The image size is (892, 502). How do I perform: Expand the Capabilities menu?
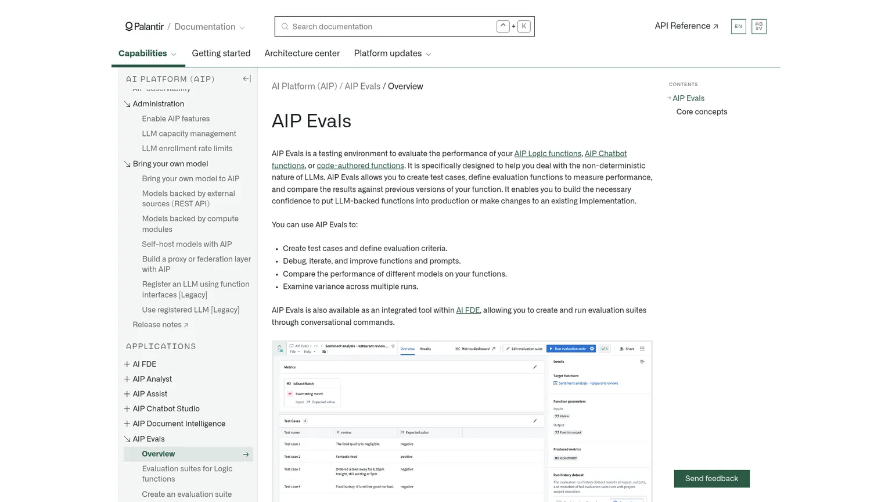[x=148, y=53]
